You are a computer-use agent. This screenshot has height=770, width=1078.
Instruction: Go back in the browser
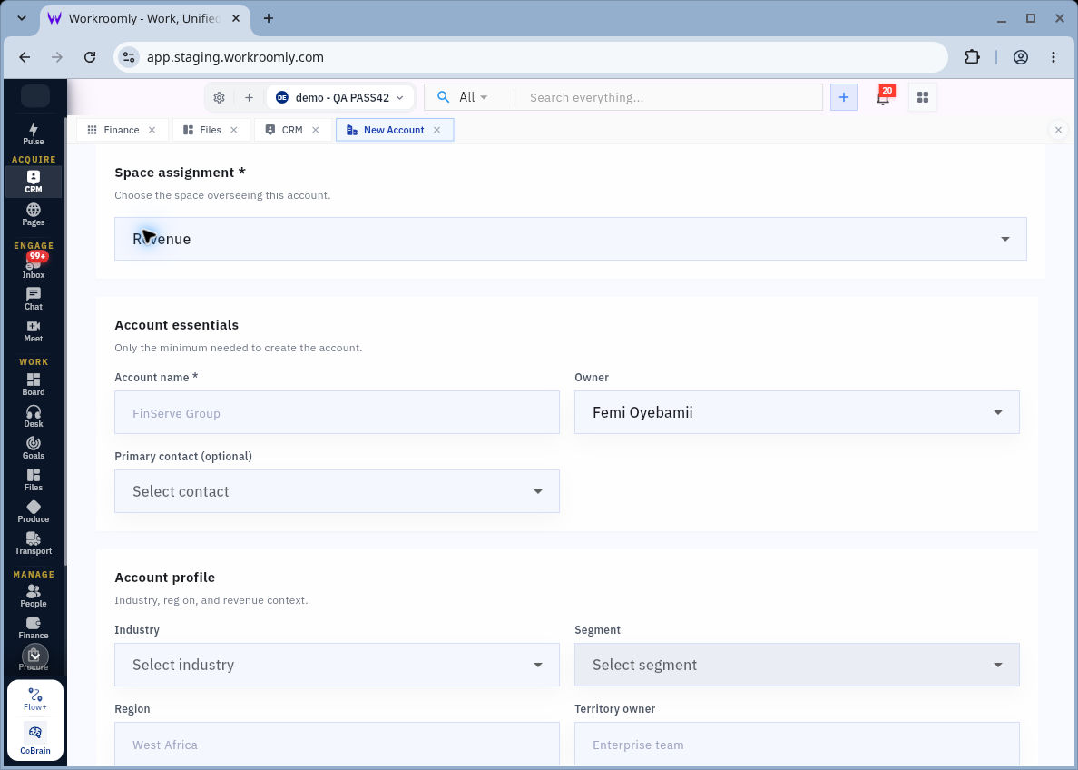point(24,57)
